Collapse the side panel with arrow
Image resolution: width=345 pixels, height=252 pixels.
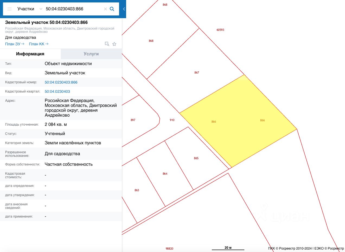pos(124,9)
